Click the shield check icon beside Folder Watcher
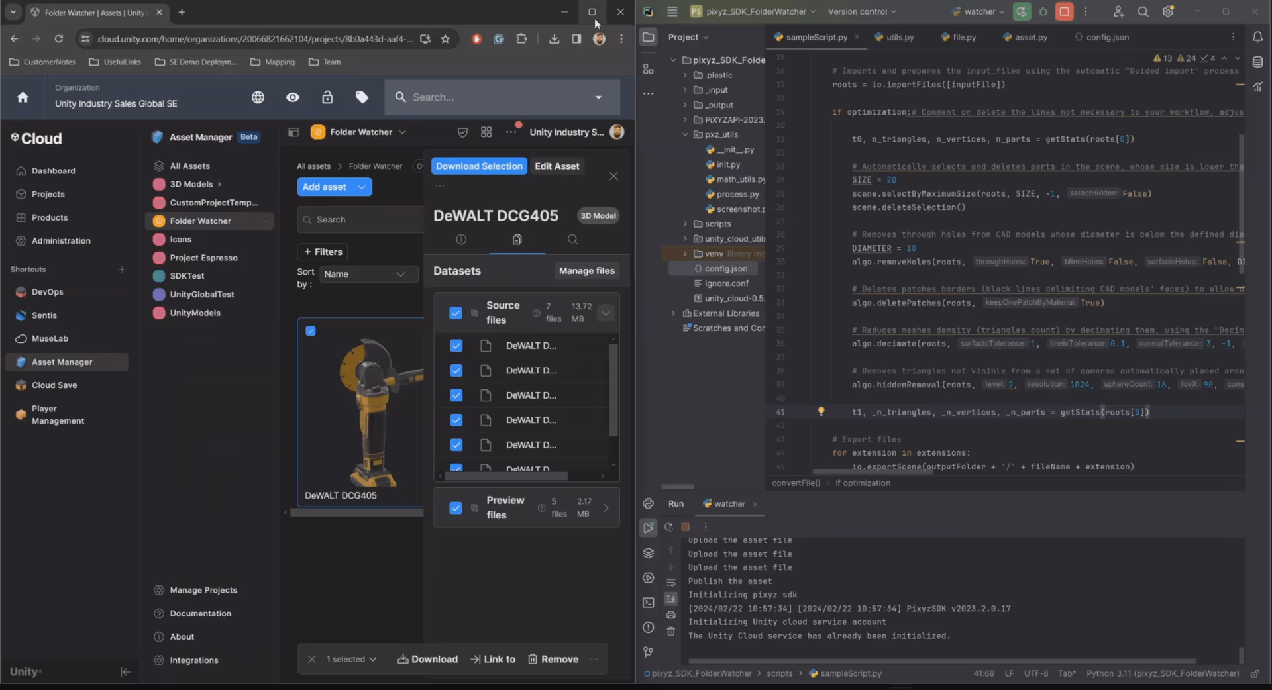 coord(462,132)
